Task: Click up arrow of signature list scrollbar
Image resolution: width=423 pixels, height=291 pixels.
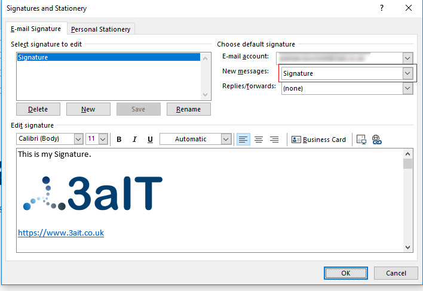Action: (x=205, y=58)
